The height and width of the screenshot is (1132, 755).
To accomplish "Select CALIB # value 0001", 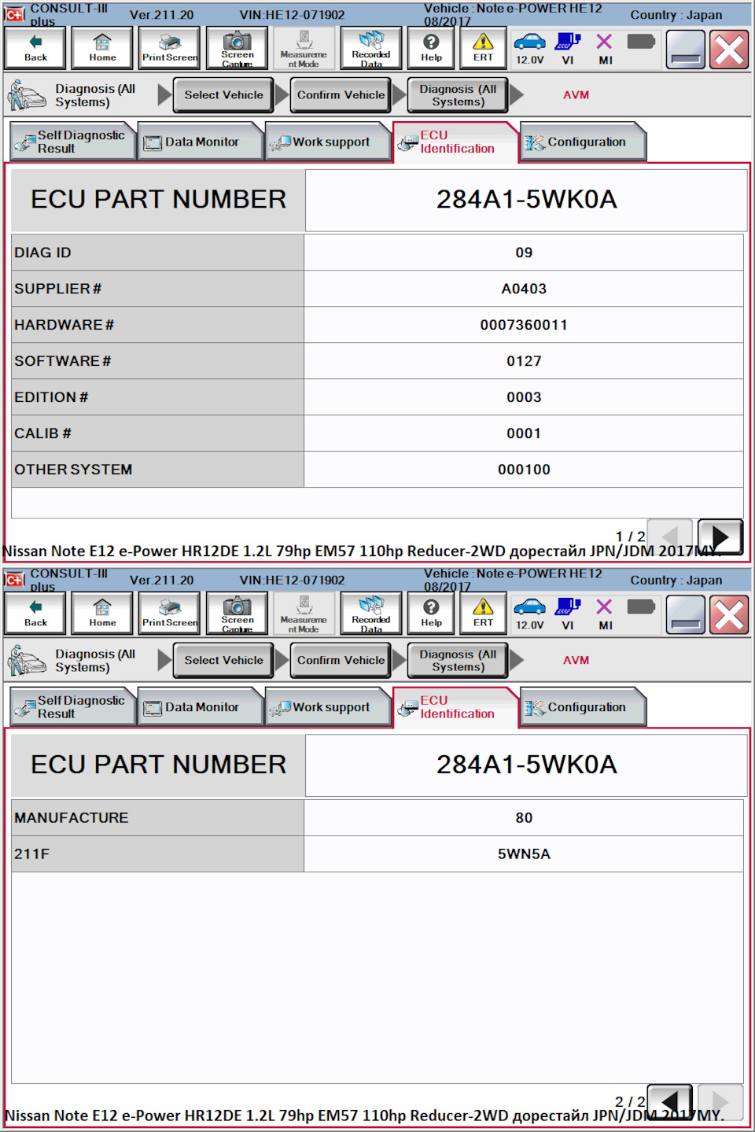I will (x=524, y=433).
